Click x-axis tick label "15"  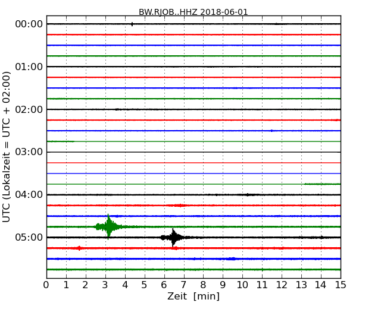click(341, 285)
